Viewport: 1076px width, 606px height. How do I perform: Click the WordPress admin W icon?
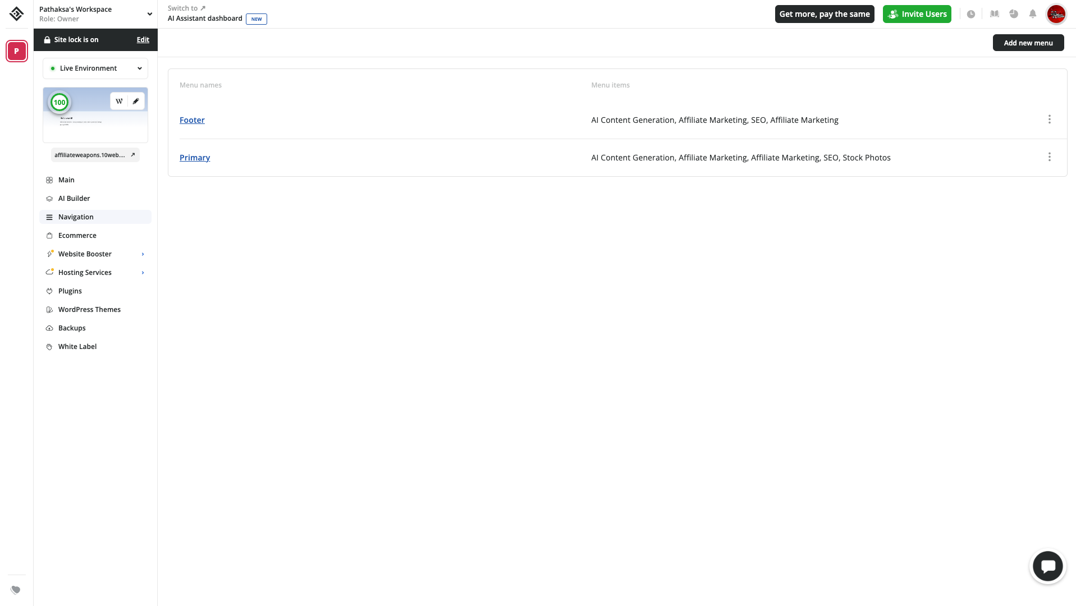[x=119, y=101]
